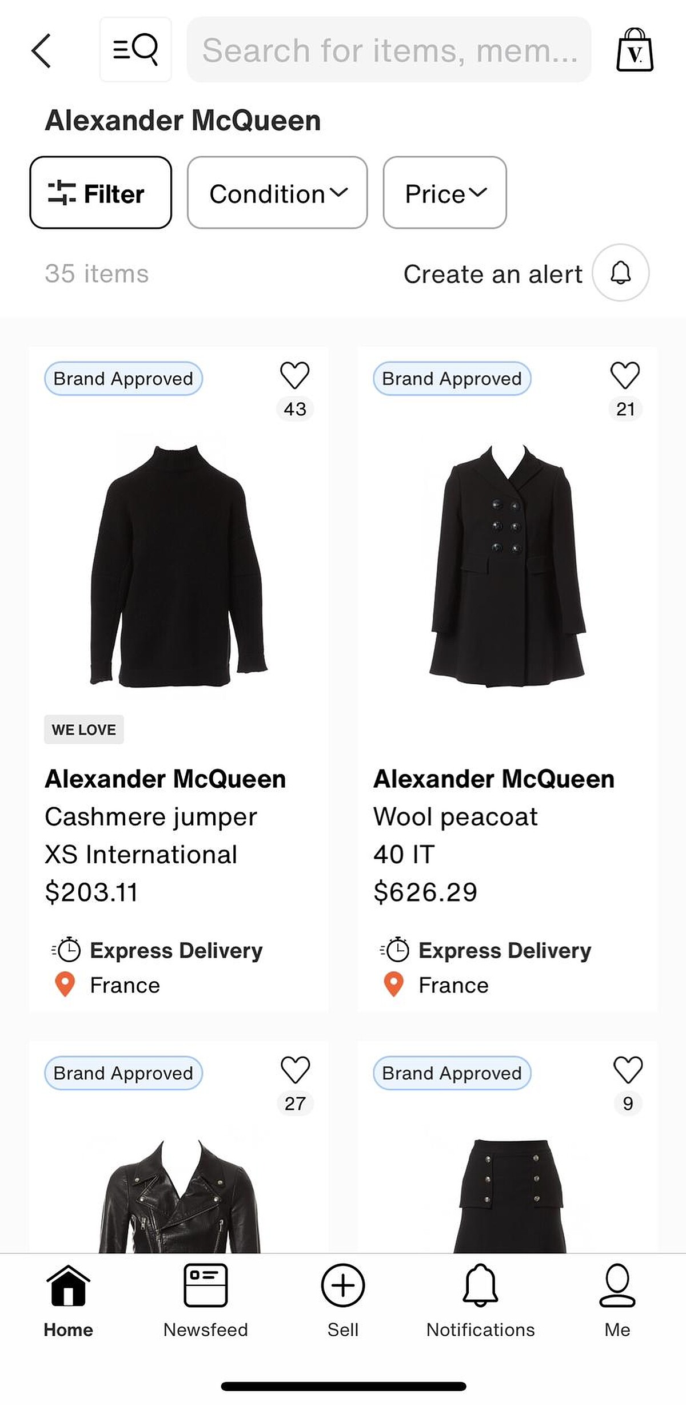The width and height of the screenshot is (686, 1405).
Task: Tap the back arrow icon
Action: coord(41,50)
